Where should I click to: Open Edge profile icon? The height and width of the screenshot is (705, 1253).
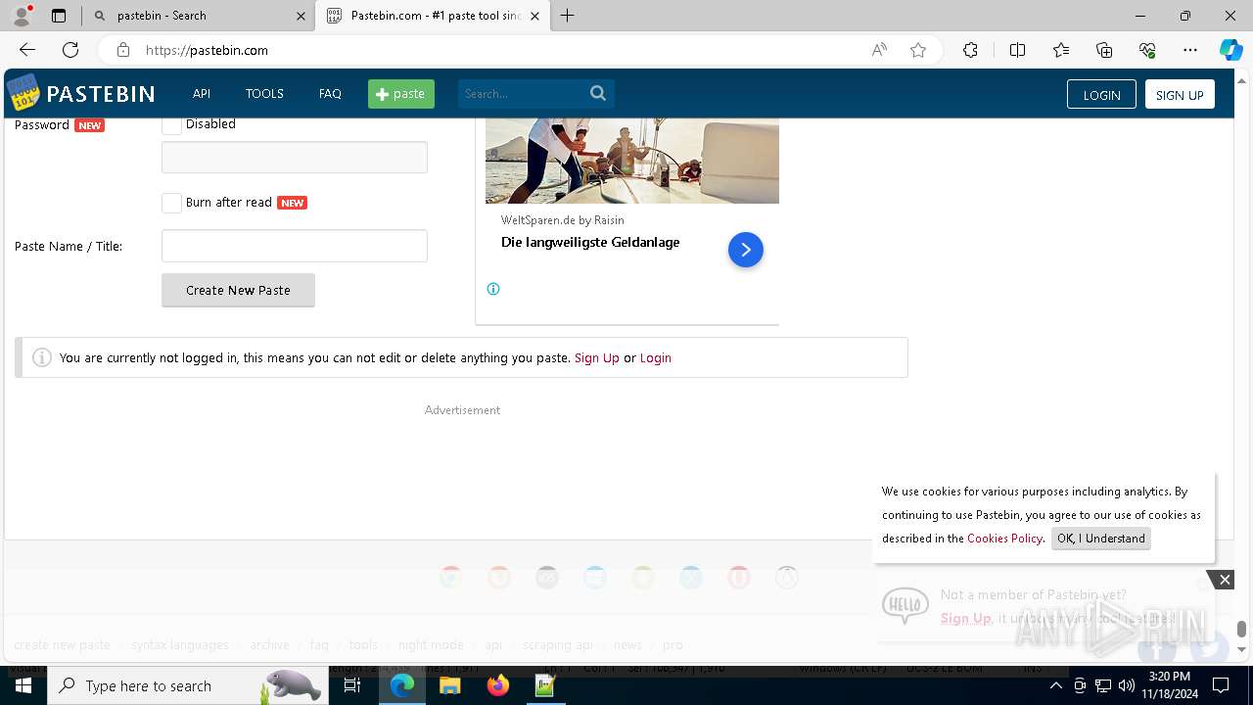click(x=22, y=16)
